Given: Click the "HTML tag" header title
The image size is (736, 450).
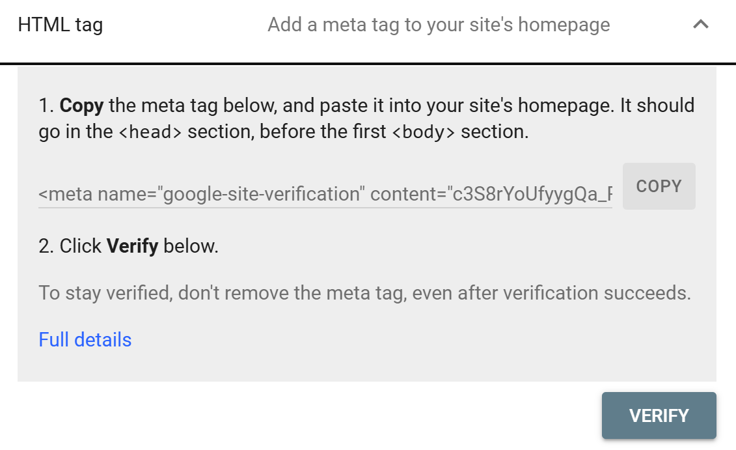Looking at the screenshot, I should [x=60, y=25].
